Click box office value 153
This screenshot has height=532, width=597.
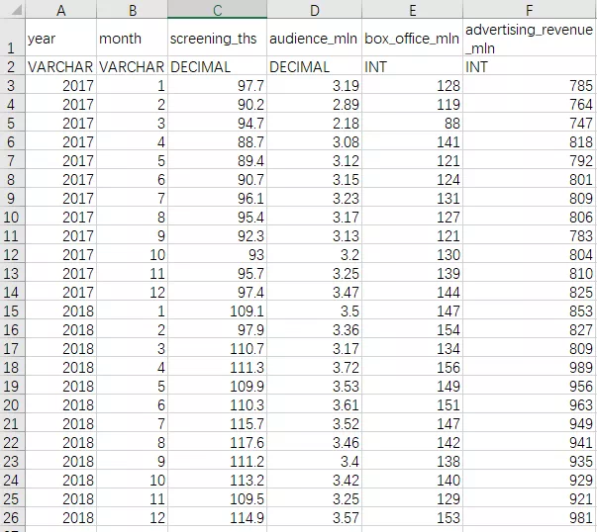point(412,517)
